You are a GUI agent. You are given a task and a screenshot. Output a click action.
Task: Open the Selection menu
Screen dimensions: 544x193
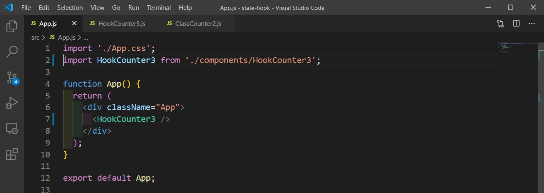[x=70, y=7]
